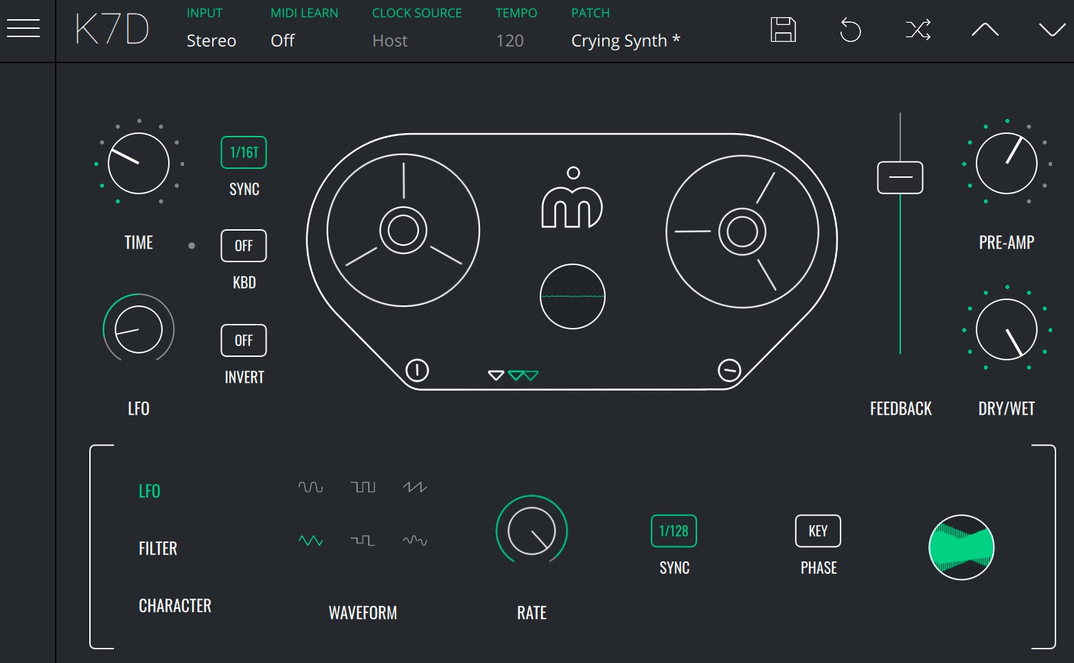The height and width of the screenshot is (663, 1074).
Task: Pick the triangle LFO waveform
Action: point(310,541)
